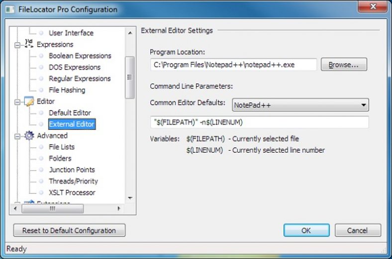Select File Lists tree item

coord(62,147)
